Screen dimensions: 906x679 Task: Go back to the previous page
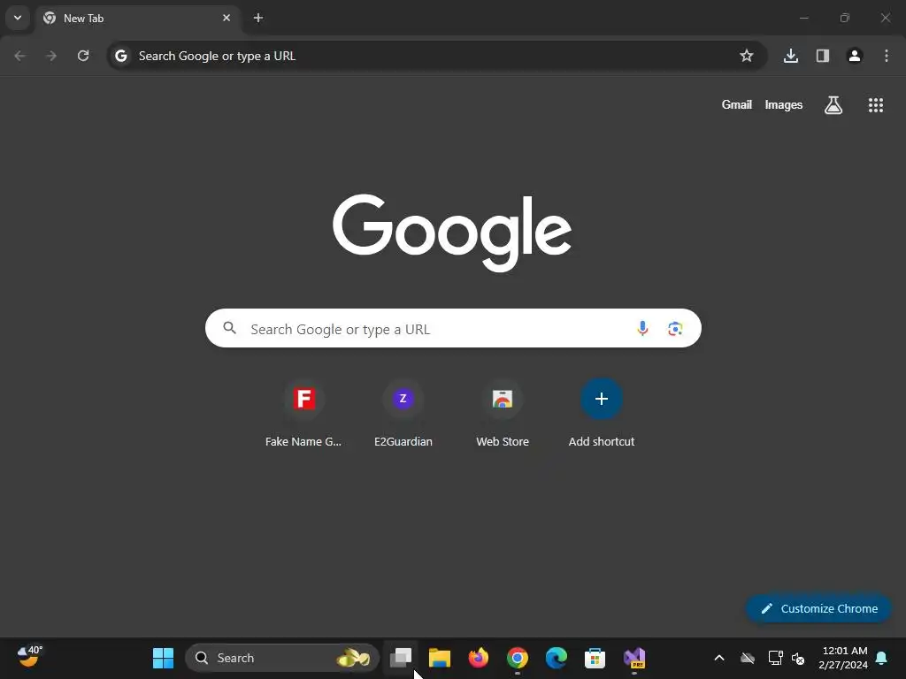click(19, 56)
